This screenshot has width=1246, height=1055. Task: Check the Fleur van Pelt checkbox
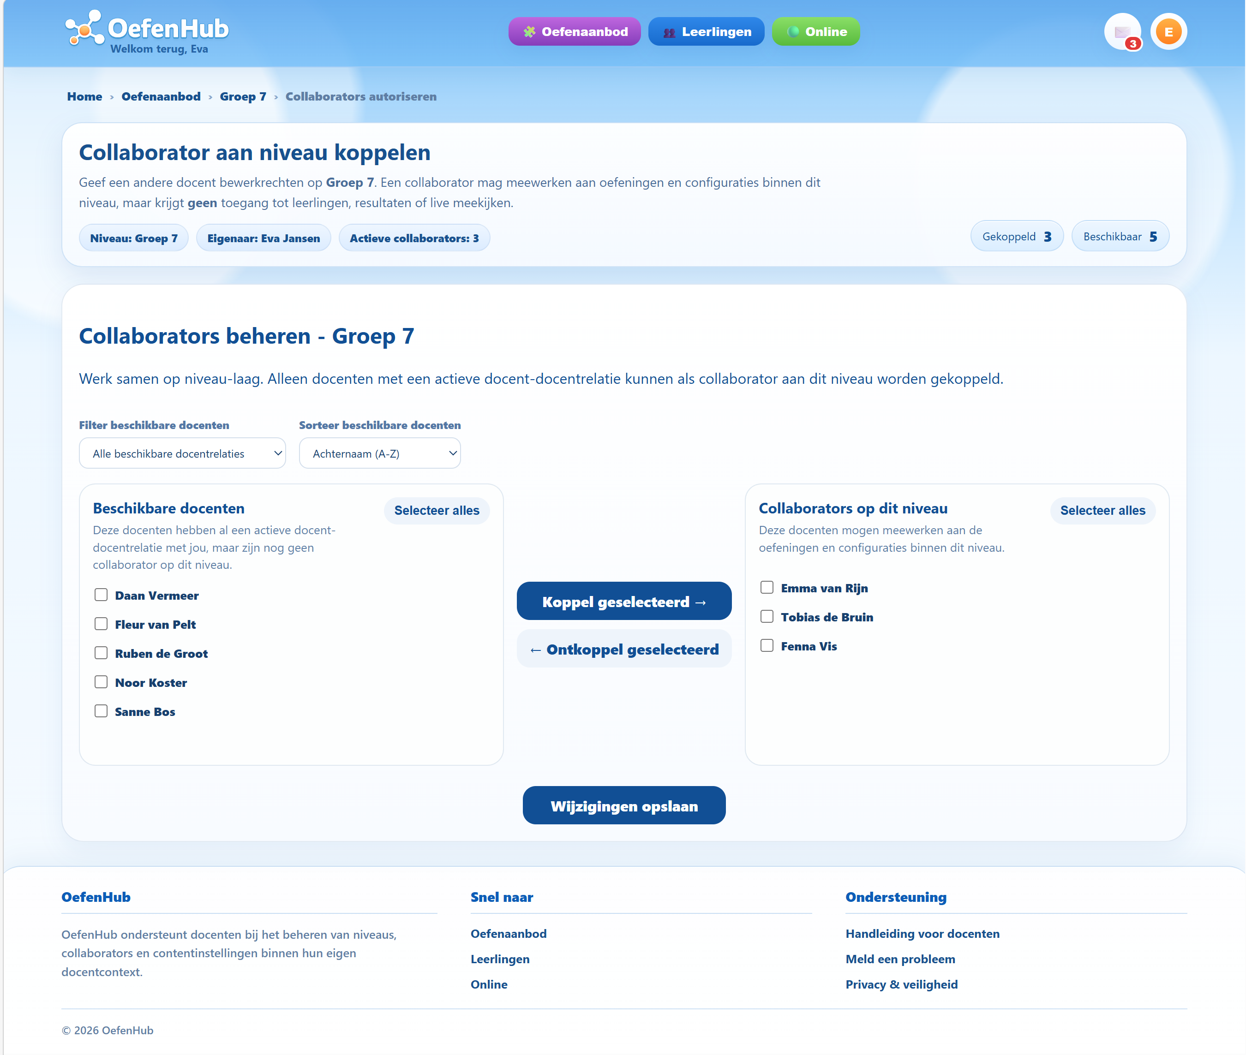pyautogui.click(x=101, y=625)
